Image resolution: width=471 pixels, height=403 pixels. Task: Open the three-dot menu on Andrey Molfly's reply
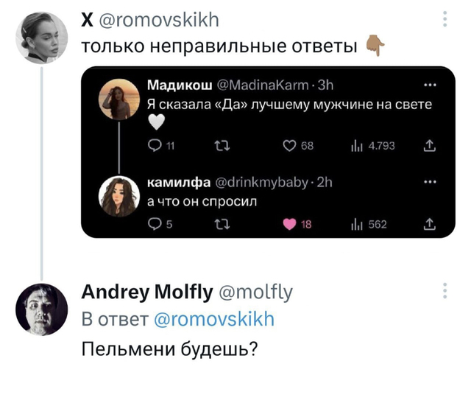click(x=445, y=291)
